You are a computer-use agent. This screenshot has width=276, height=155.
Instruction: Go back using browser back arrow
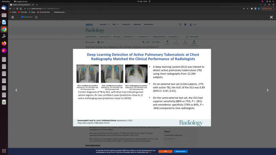[10, 8]
